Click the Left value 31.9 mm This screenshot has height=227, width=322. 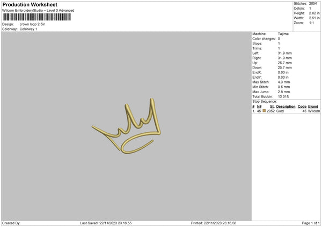285,53
